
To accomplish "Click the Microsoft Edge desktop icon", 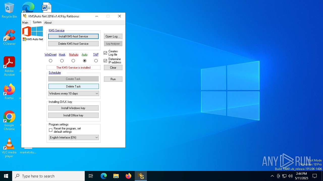I will tap(28, 7).
